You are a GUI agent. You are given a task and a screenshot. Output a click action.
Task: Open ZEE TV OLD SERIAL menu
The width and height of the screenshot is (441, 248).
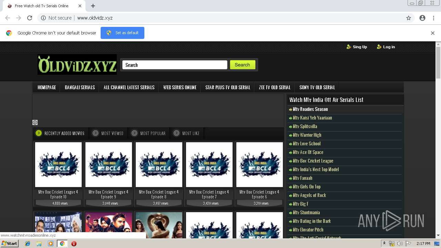click(275, 87)
